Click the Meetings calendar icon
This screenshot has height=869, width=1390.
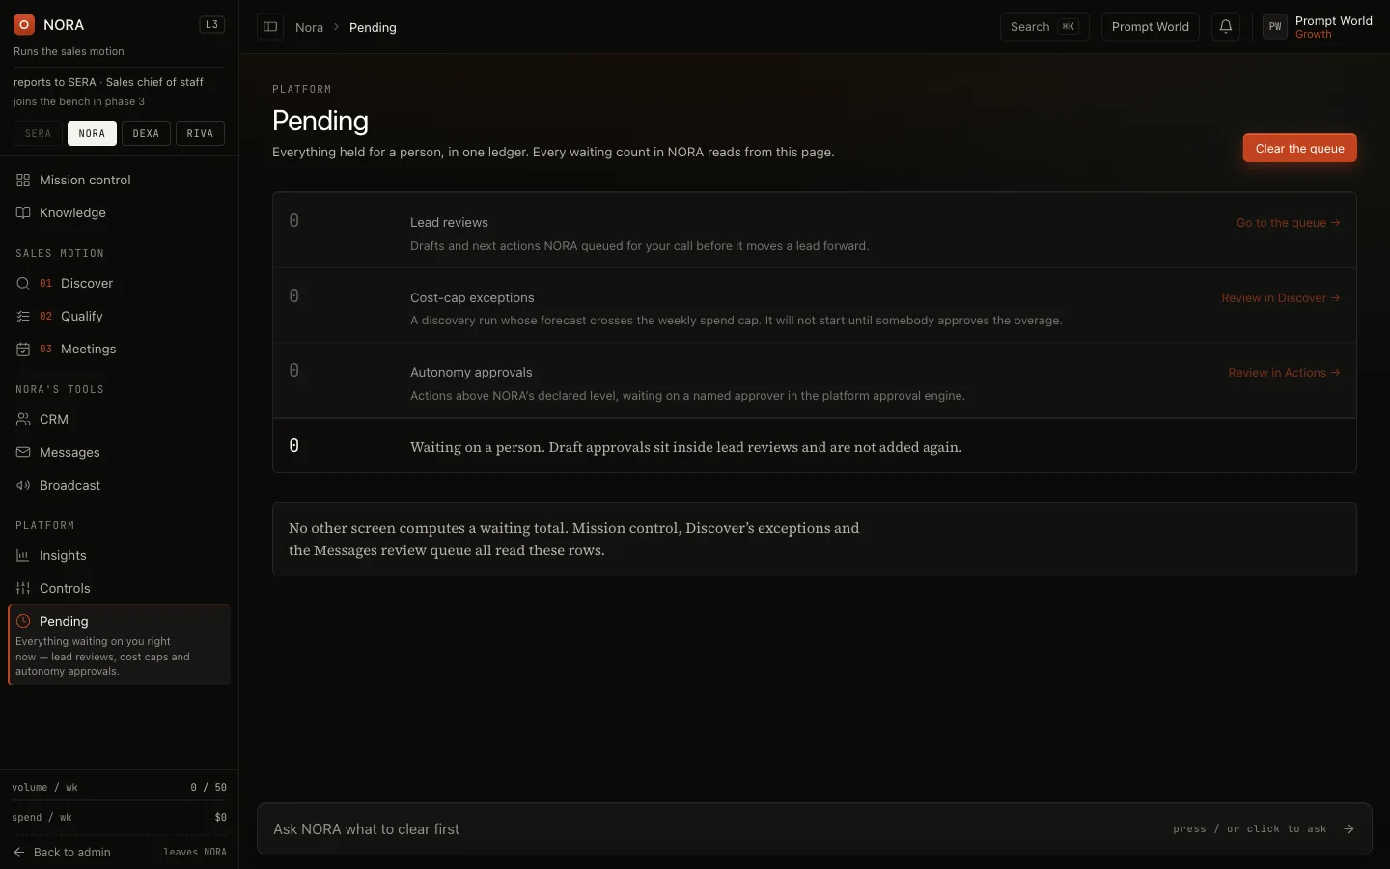23,350
